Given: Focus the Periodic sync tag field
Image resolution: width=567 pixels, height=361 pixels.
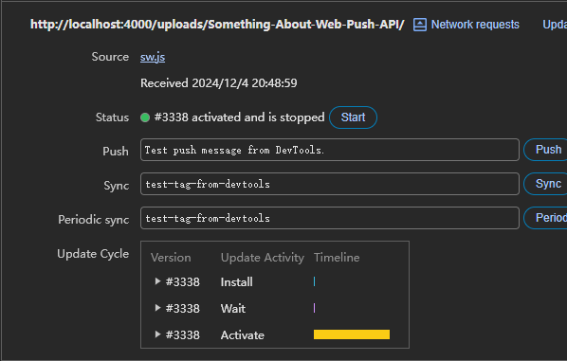Looking at the screenshot, I should pyautogui.click(x=330, y=218).
